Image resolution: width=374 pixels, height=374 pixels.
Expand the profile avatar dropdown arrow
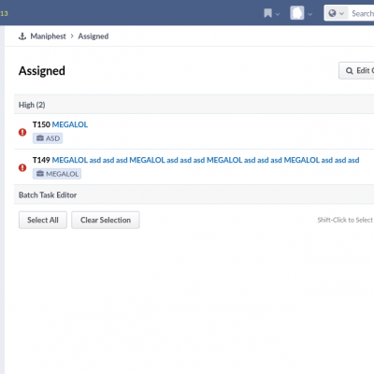pyautogui.click(x=309, y=14)
